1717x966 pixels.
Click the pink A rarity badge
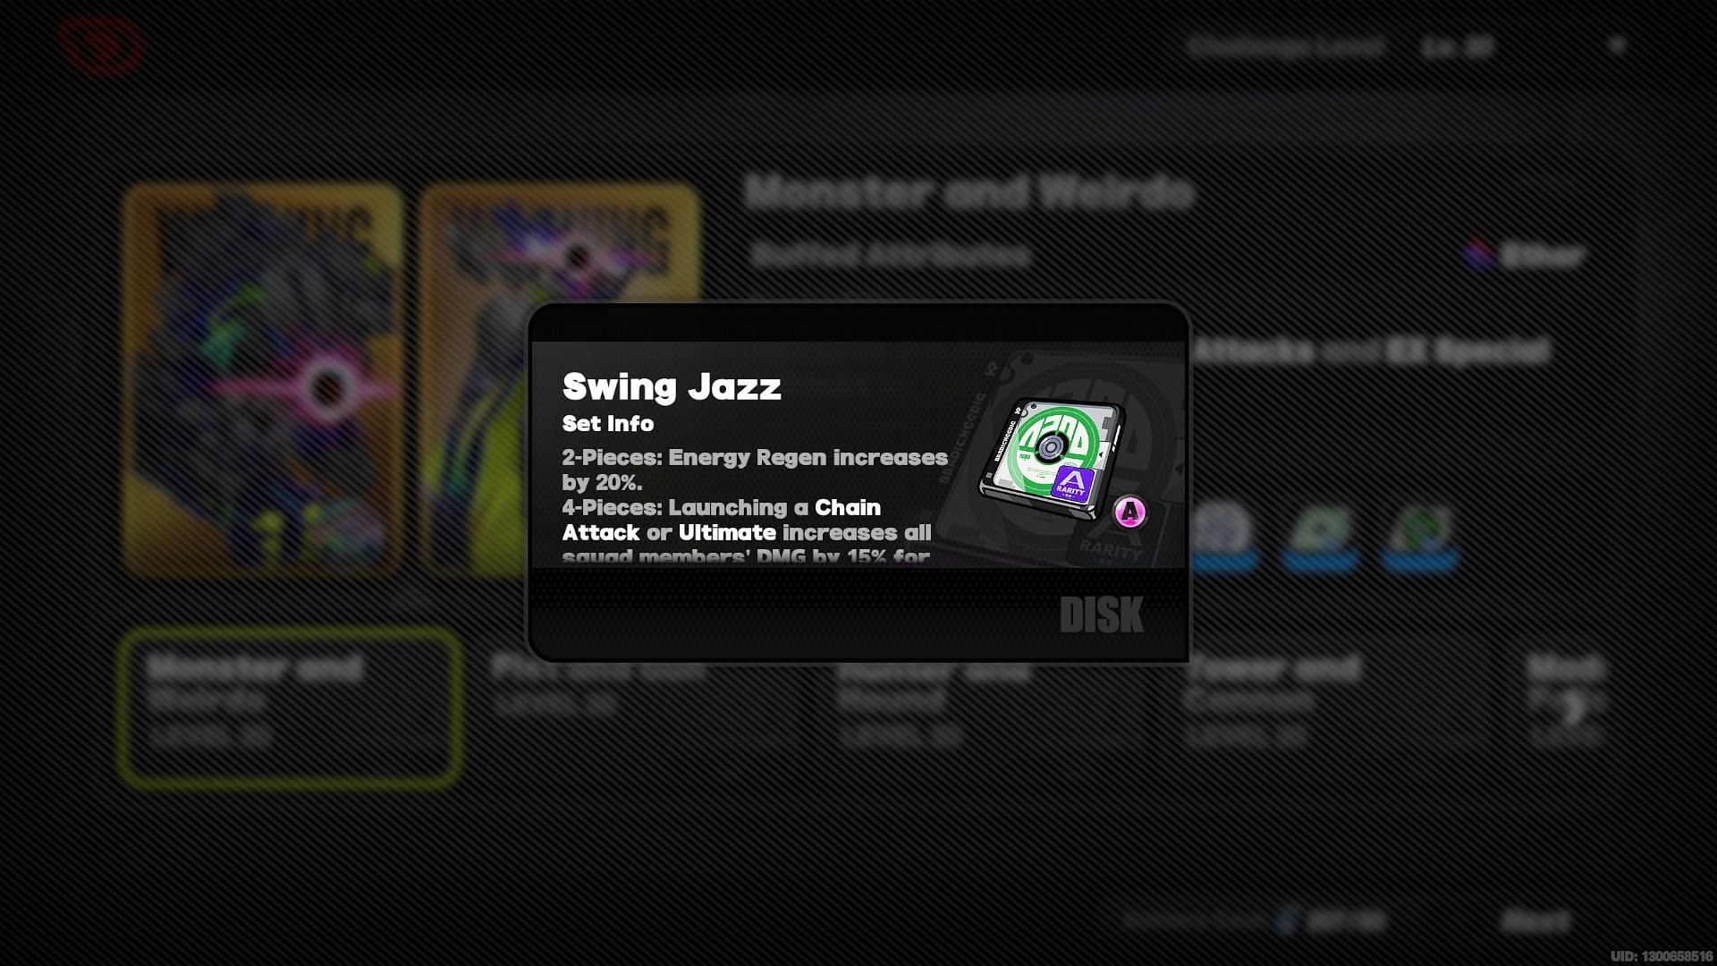click(x=1130, y=512)
